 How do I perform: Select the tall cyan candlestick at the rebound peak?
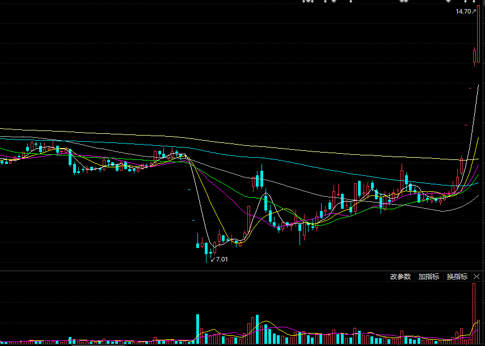261,179
